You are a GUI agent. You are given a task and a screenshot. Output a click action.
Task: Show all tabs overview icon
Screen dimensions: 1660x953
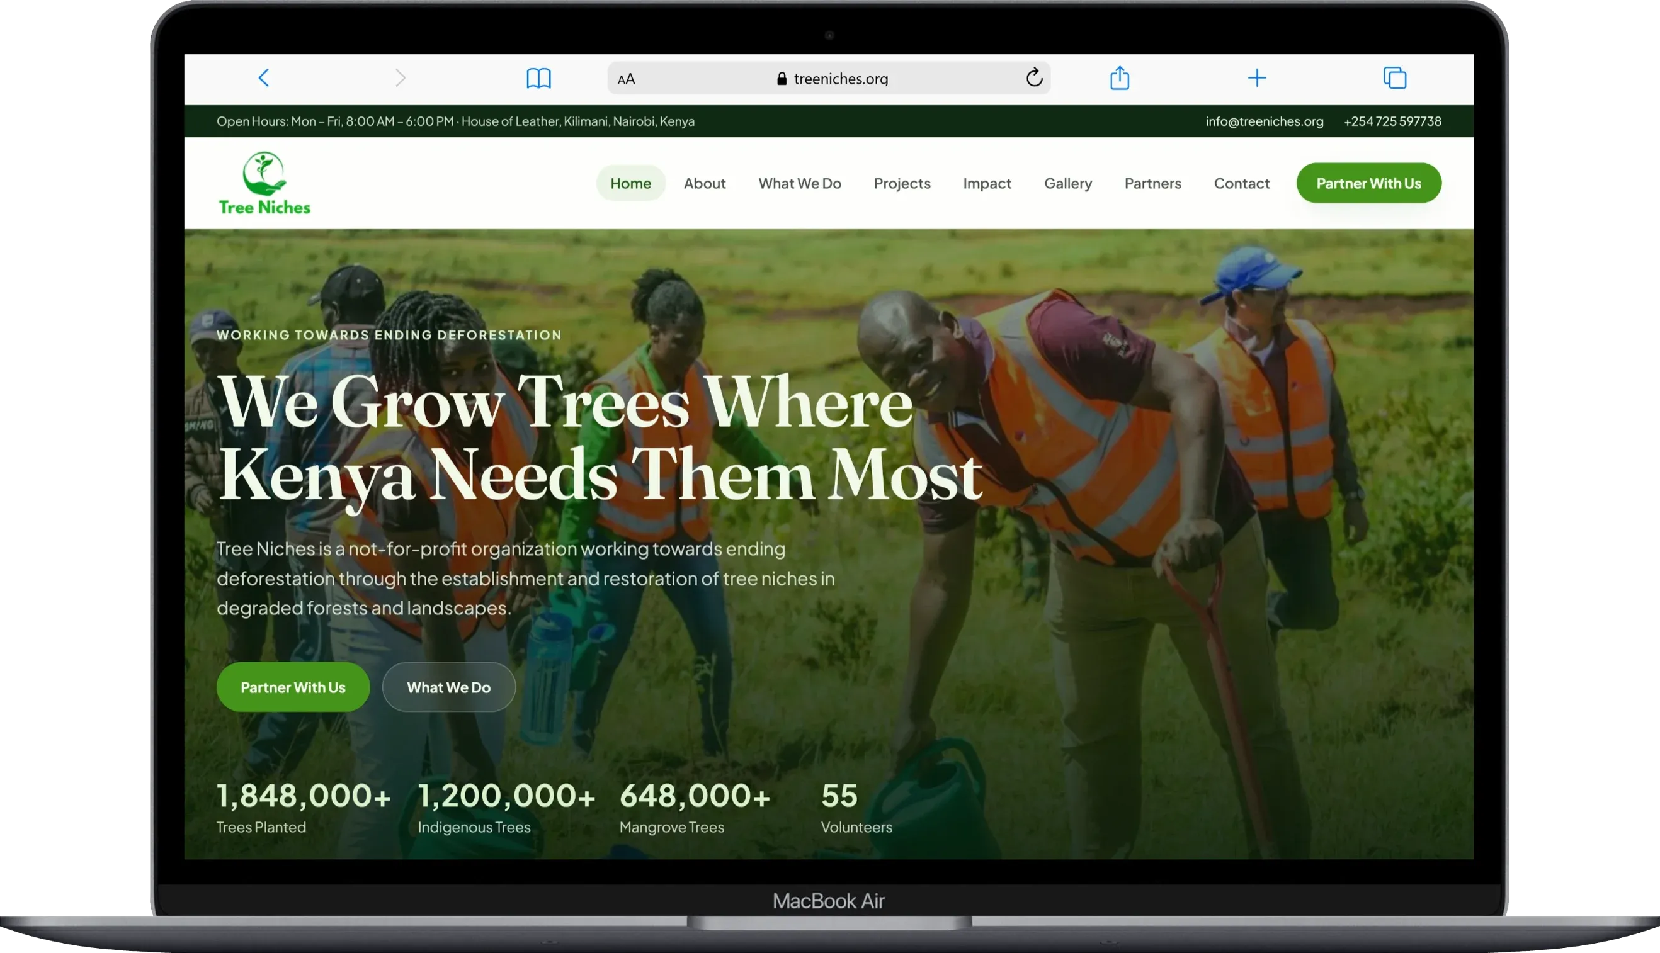click(1395, 78)
